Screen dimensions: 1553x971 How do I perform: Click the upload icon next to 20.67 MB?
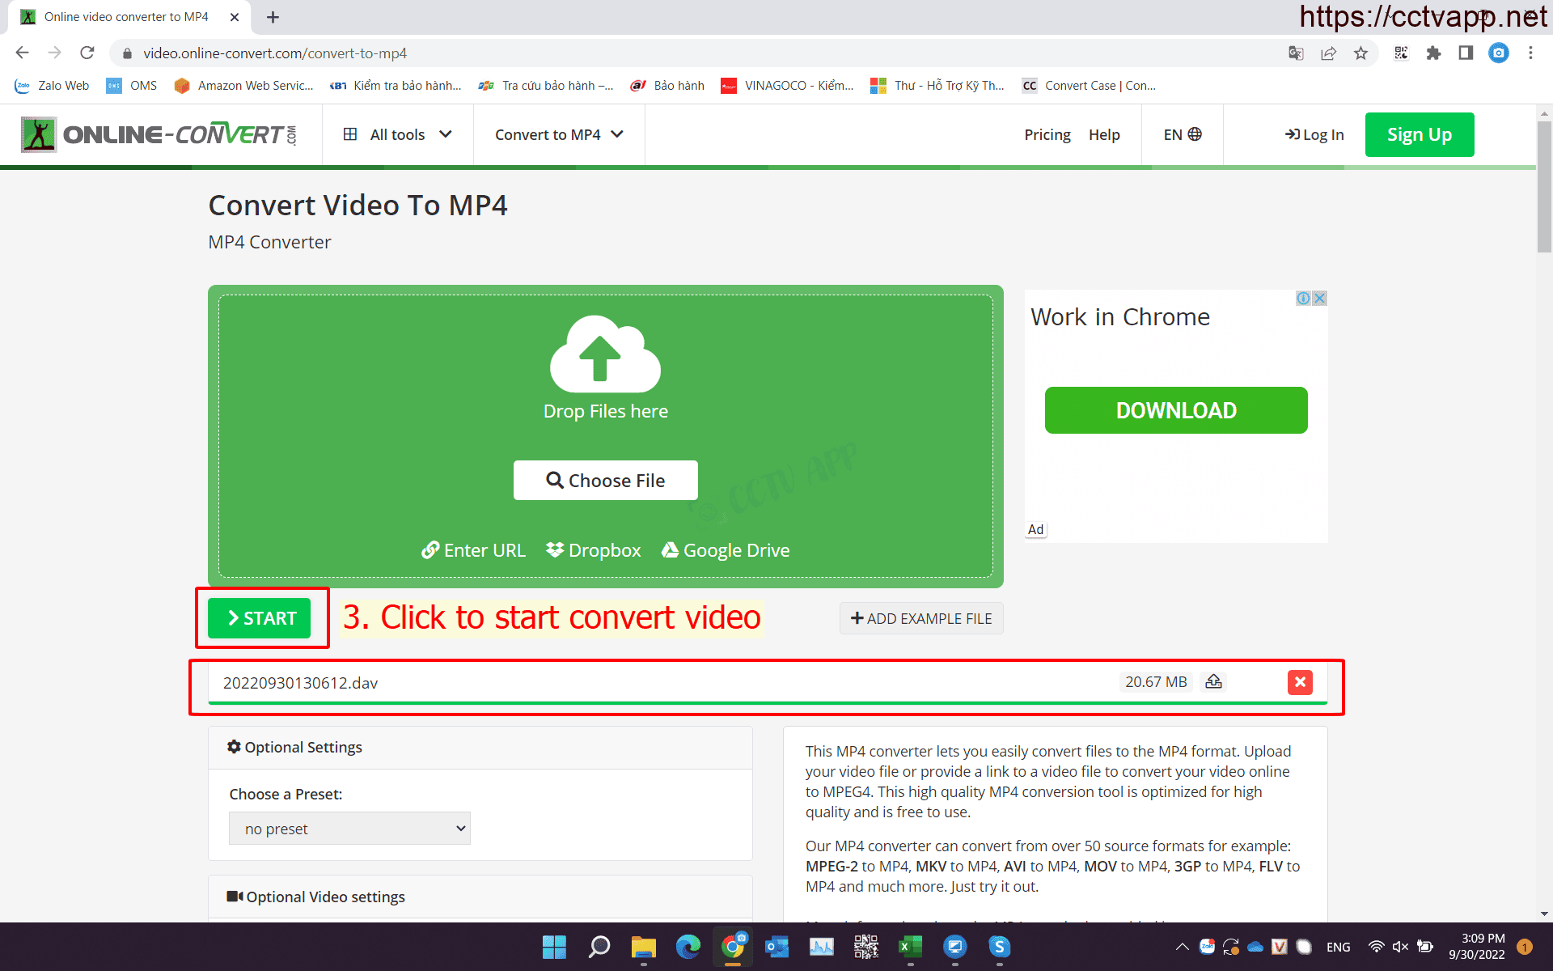click(1212, 681)
